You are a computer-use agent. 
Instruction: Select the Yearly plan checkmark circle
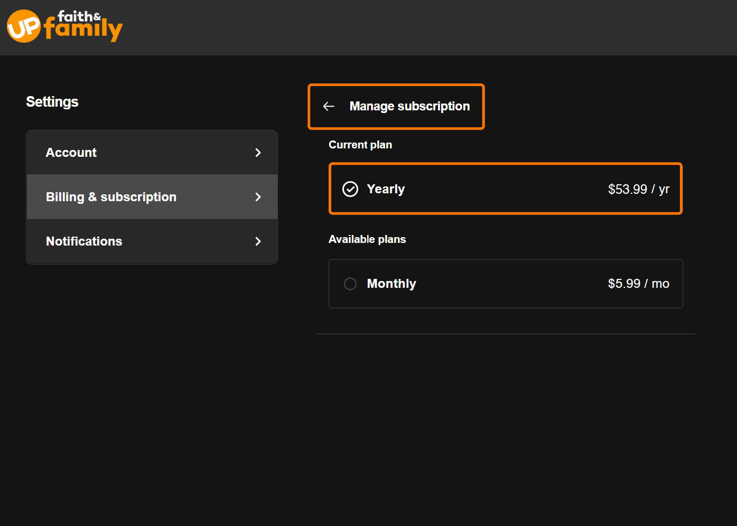pos(350,189)
